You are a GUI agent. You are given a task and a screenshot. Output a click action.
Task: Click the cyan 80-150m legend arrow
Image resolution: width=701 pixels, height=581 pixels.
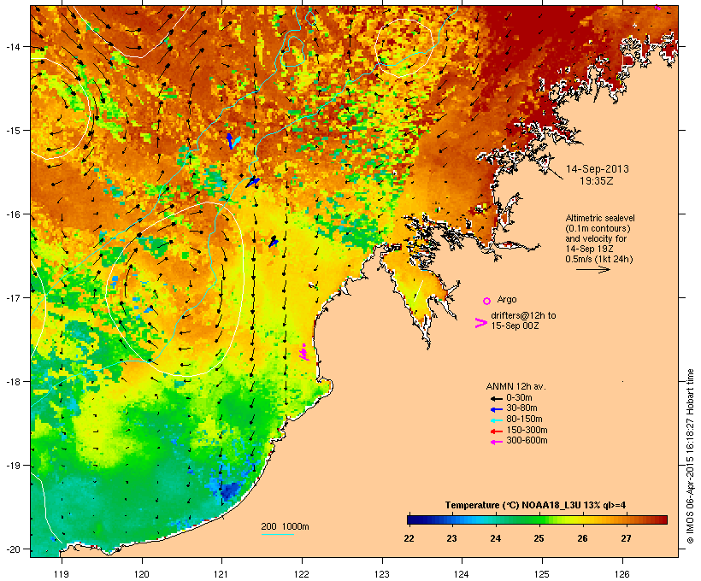coord(496,420)
